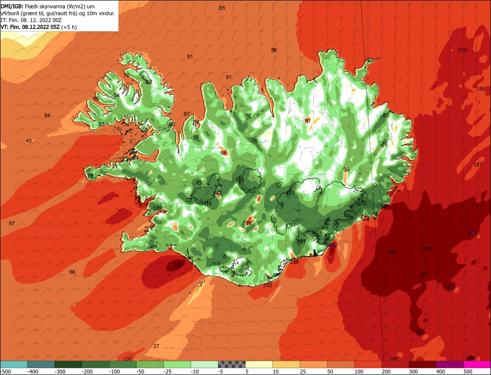Click the '333' flux value off the southwest coast

coord(178,265)
